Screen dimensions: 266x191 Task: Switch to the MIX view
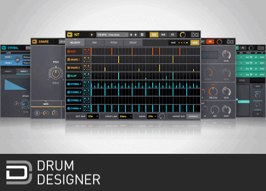163,34
